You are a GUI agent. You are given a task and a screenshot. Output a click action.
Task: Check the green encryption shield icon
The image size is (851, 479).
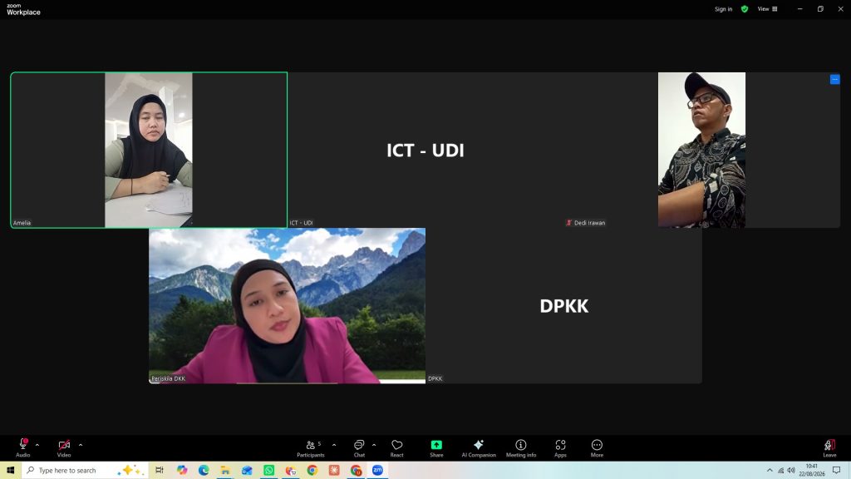point(745,8)
